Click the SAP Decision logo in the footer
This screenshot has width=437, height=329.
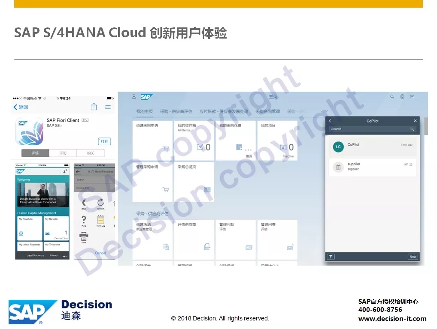pos(60,312)
